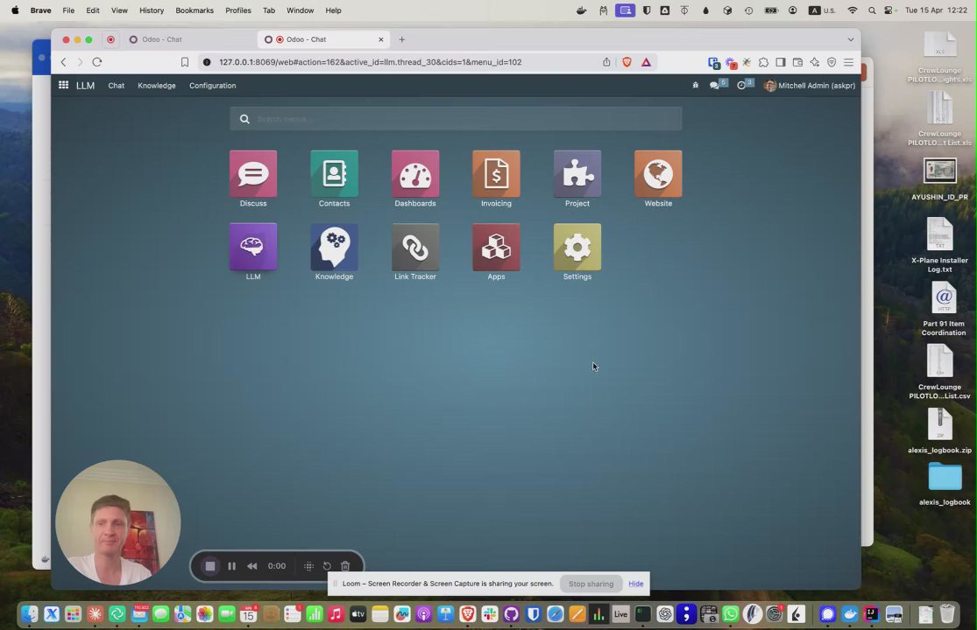
Task: Pause the Loom recording
Action: coord(232,566)
